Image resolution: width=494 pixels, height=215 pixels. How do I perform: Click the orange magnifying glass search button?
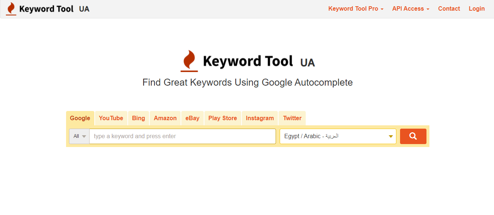[x=413, y=136]
